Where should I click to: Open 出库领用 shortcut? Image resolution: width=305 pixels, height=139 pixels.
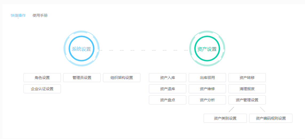[207, 78]
